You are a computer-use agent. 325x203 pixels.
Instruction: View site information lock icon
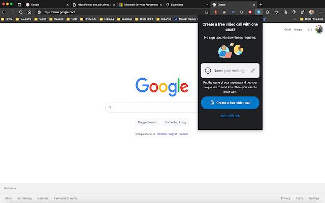pos(39,12)
